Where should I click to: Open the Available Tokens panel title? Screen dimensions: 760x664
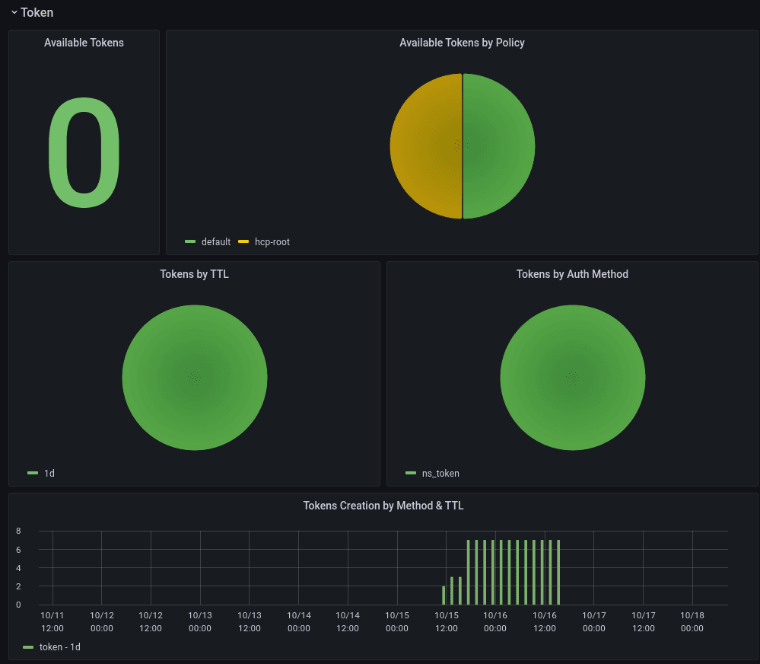[x=84, y=43]
